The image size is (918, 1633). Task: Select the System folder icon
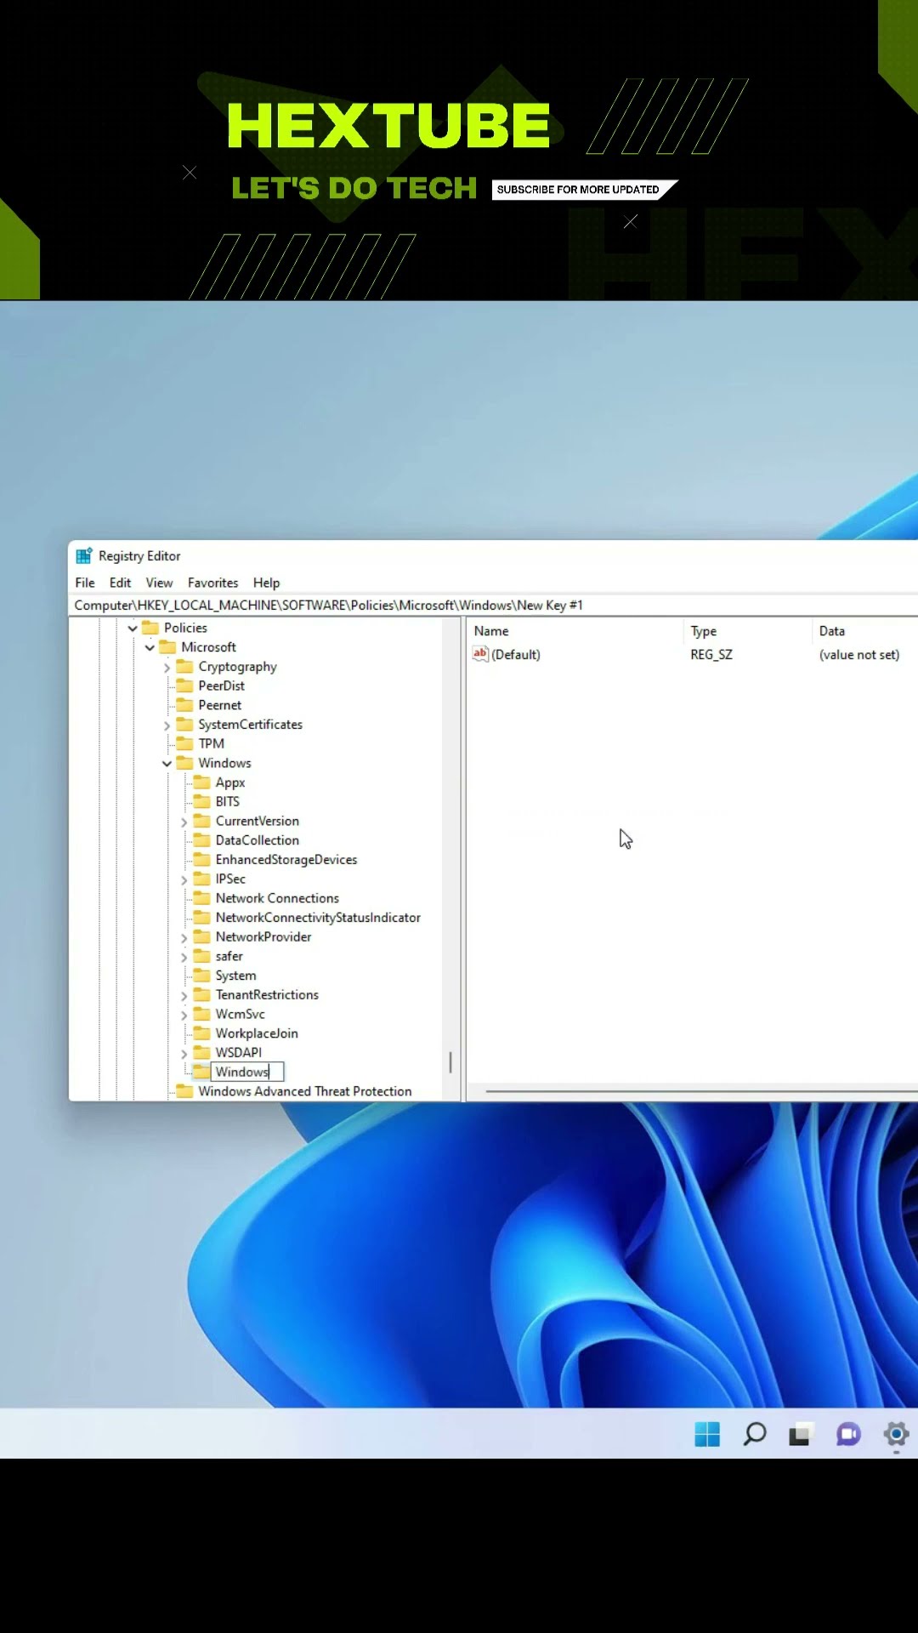201,976
